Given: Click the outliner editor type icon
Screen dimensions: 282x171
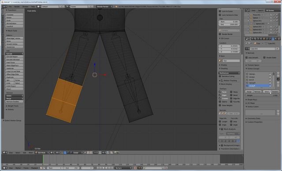Looking at the screenshot, I should click(x=248, y=11).
